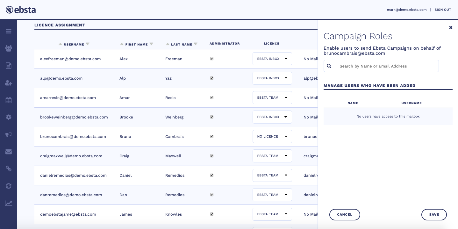Toggle administrator checkbox for Bruno Cambrais
458x229 pixels.
pyautogui.click(x=212, y=137)
